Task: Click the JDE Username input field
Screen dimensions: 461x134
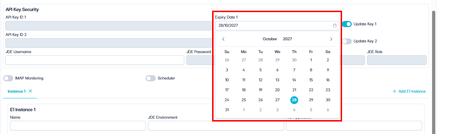Action: pyautogui.click(x=95, y=60)
